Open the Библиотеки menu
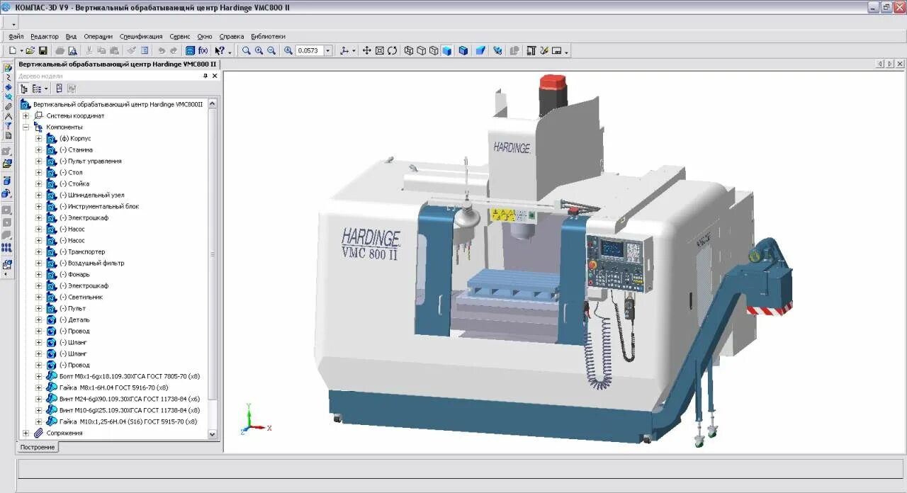The height and width of the screenshot is (493, 907). (x=269, y=36)
